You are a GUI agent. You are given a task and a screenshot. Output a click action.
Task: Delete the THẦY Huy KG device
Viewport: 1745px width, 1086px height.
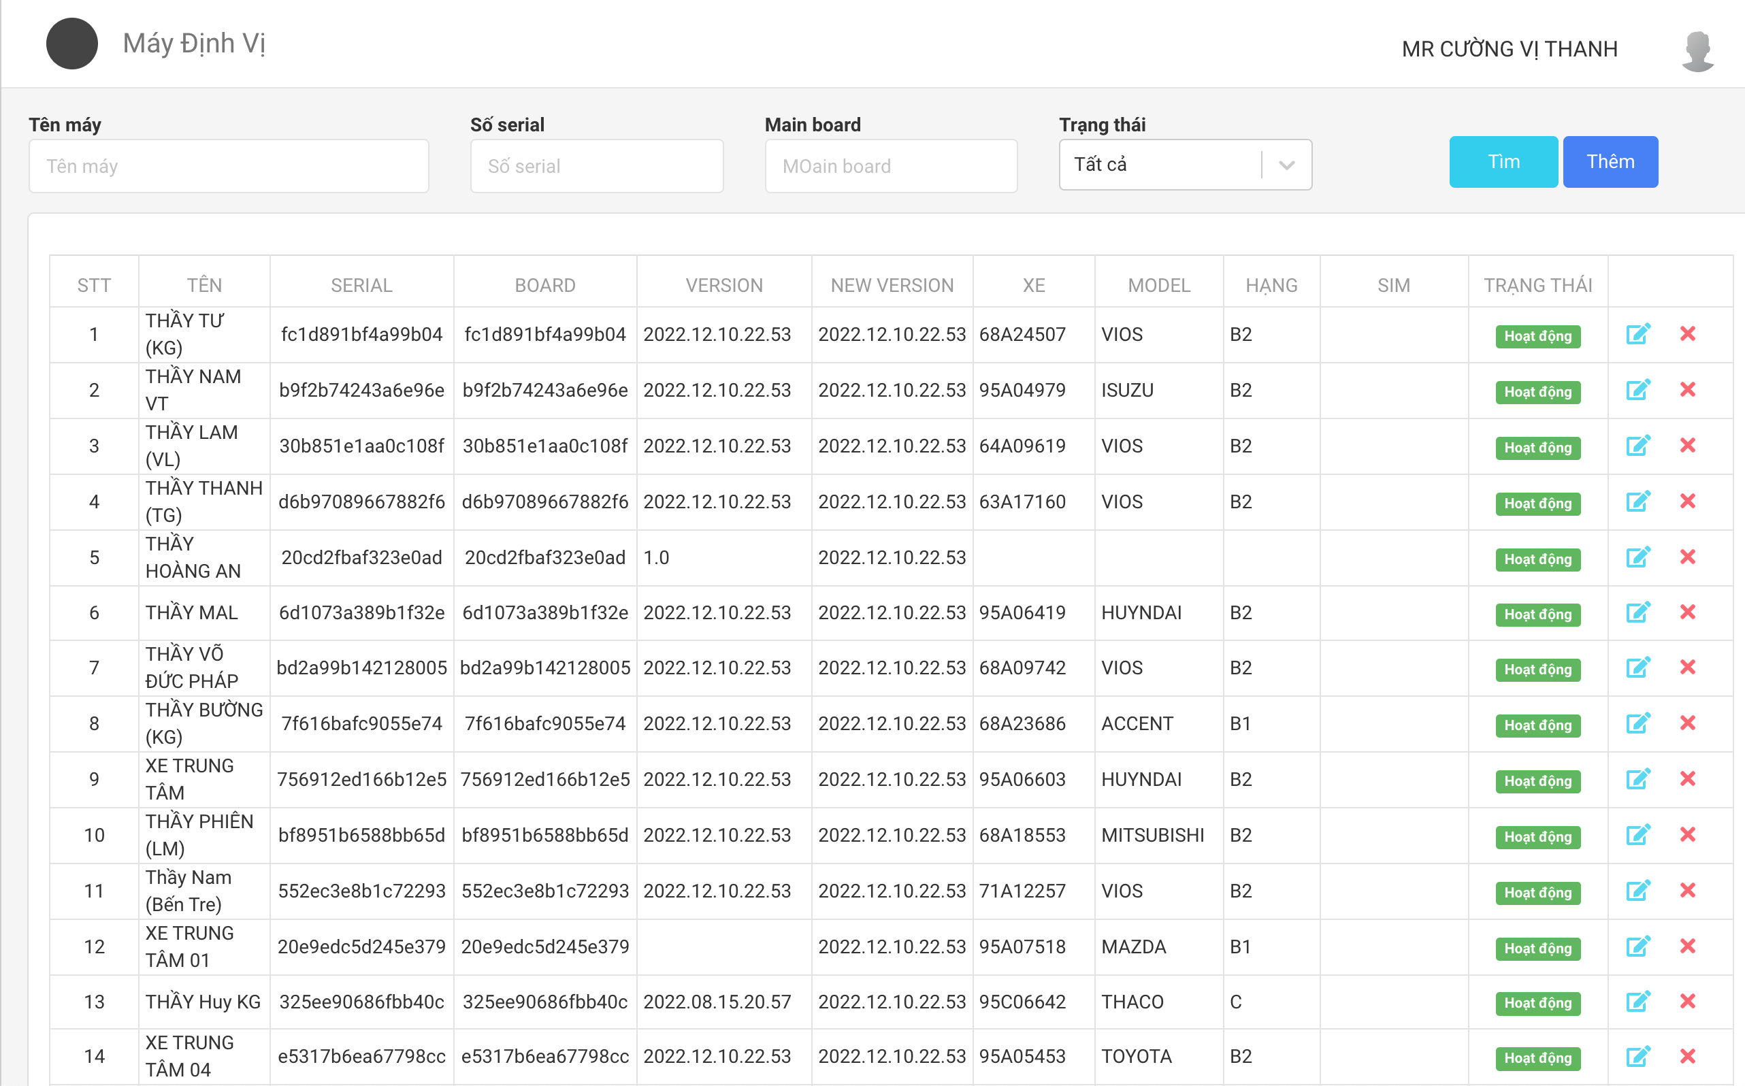(1688, 1001)
